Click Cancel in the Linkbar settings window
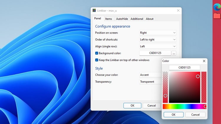The height and width of the screenshot is (124, 221). (151, 105)
